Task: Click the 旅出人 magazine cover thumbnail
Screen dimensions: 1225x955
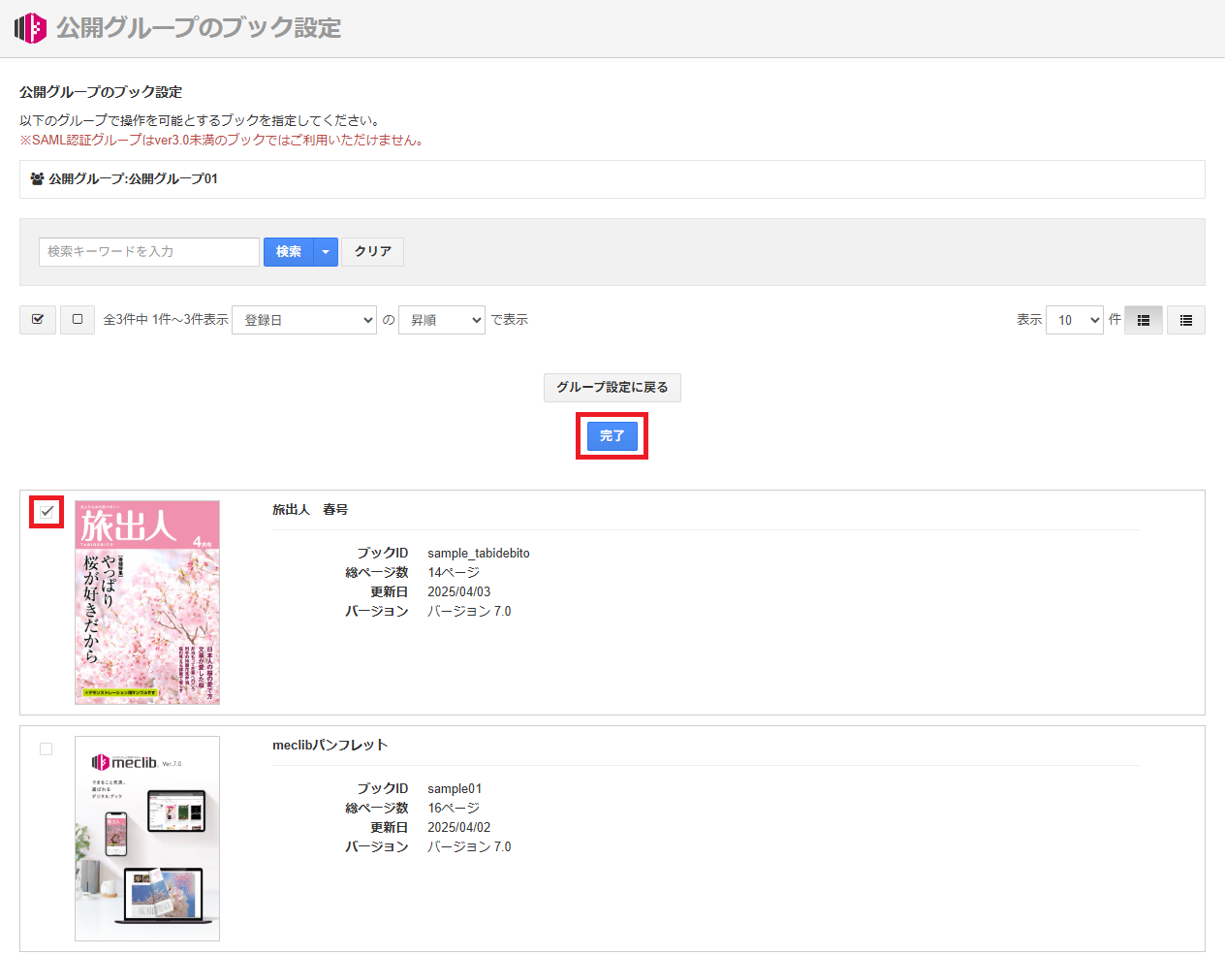Action: coord(147,602)
